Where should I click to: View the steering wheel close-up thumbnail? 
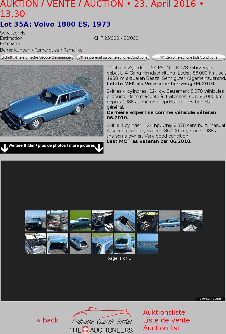click(x=102, y=221)
